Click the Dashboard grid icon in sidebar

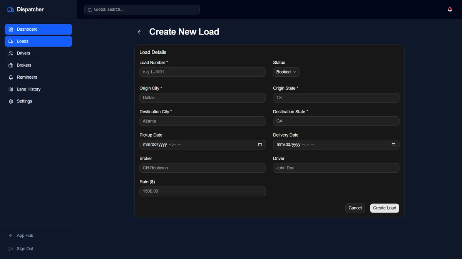pyautogui.click(x=11, y=30)
